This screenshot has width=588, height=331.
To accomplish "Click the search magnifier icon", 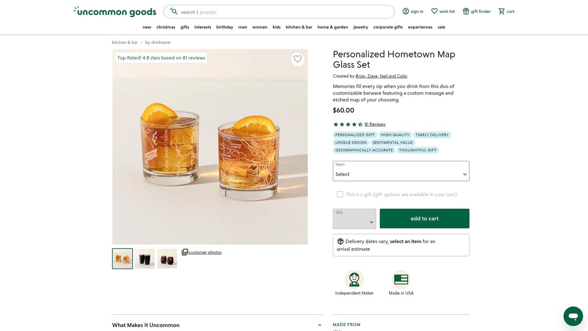I will coord(174,11).
